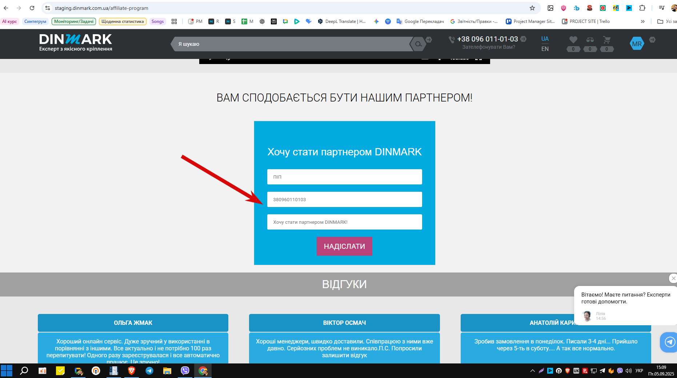Switch site language to UA
677x378 pixels.
pos(545,39)
